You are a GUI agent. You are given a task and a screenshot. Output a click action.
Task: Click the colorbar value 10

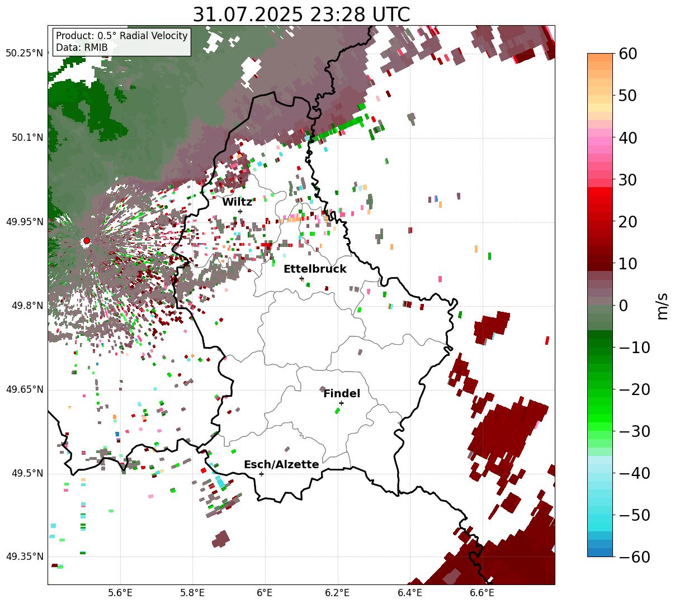tap(627, 264)
